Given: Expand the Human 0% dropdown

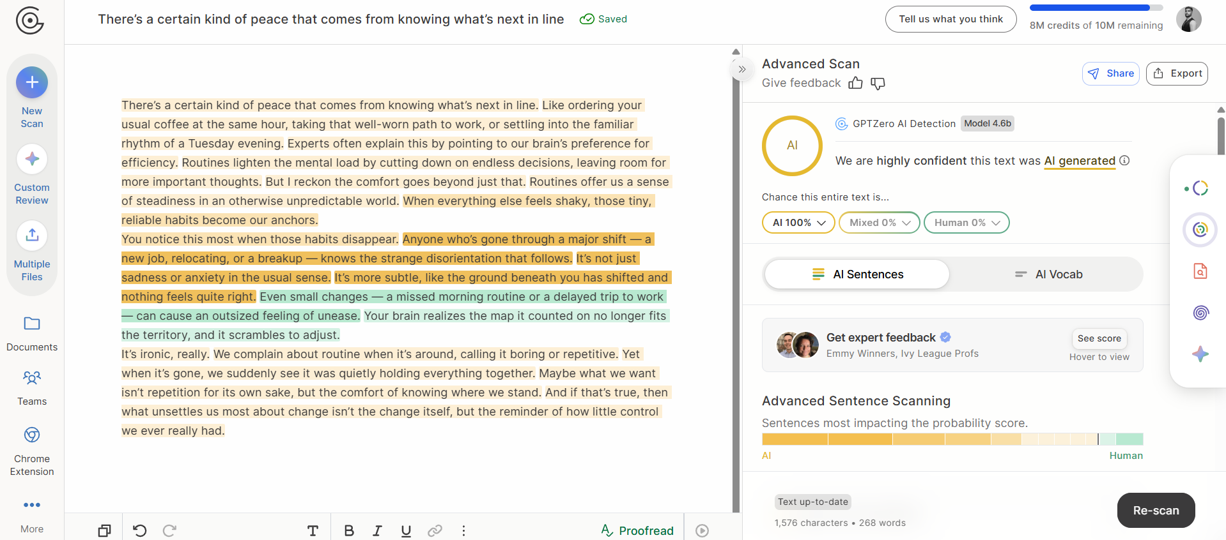Looking at the screenshot, I should (966, 222).
